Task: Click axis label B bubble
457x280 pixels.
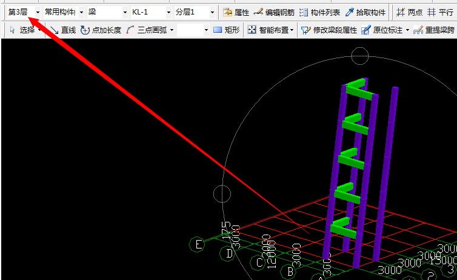Action: pos(289,272)
